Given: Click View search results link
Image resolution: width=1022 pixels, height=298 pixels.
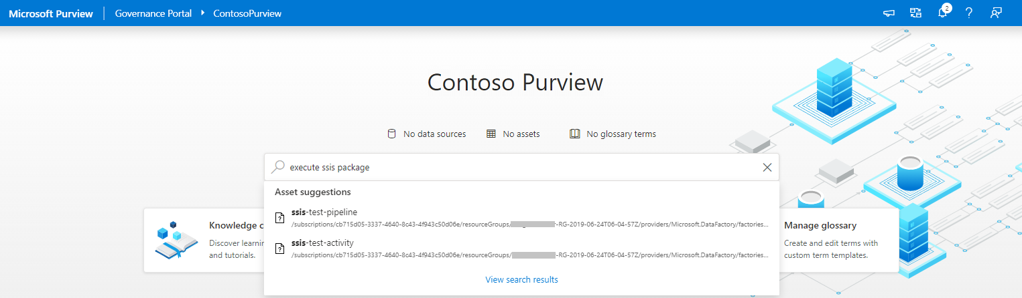Looking at the screenshot, I should pos(521,280).
